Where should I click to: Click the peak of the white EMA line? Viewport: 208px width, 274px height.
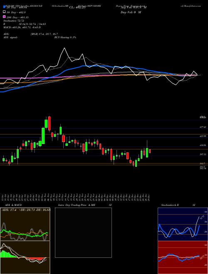point(64,48)
